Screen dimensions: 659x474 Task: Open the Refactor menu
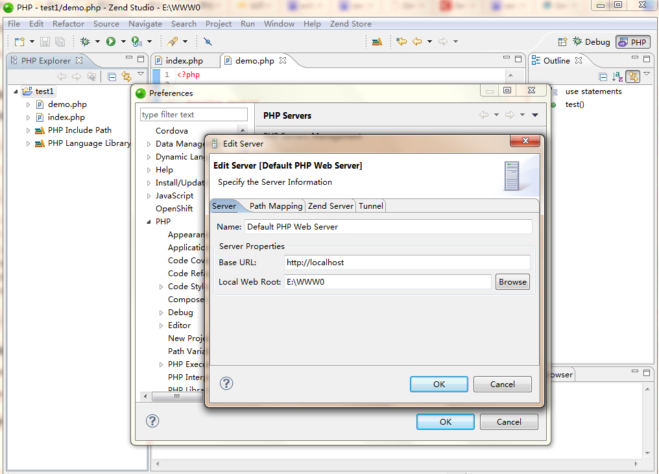click(x=68, y=24)
